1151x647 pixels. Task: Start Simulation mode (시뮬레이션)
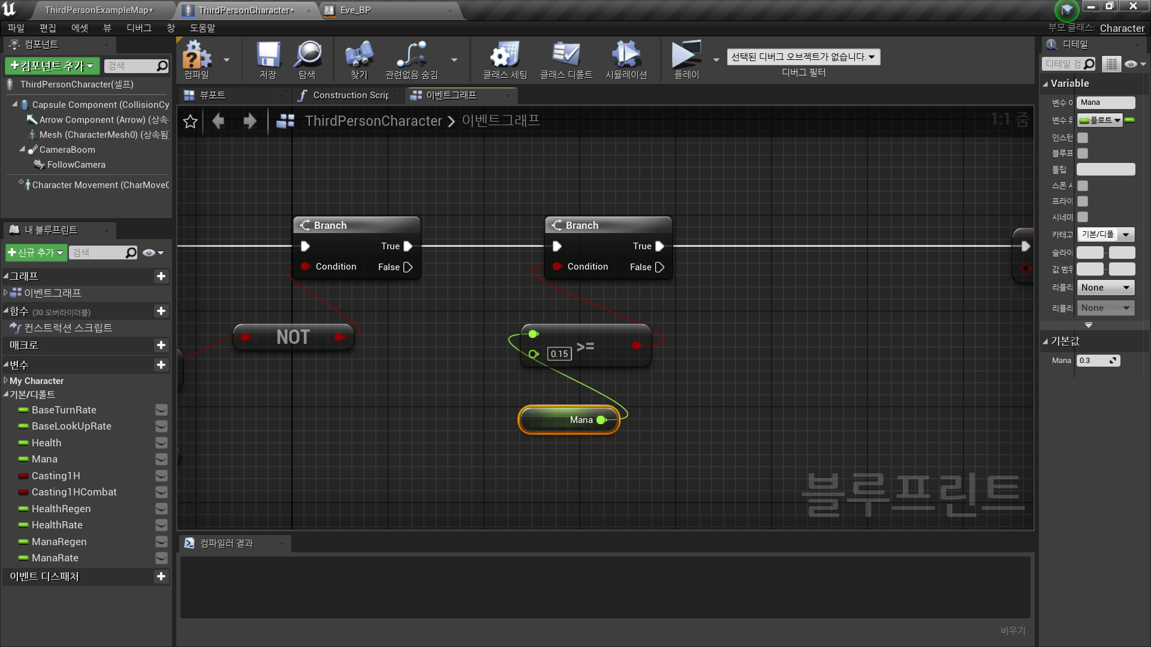click(626, 59)
